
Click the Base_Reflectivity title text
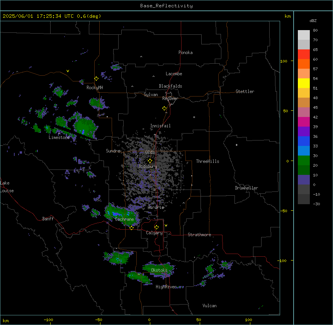click(166, 6)
